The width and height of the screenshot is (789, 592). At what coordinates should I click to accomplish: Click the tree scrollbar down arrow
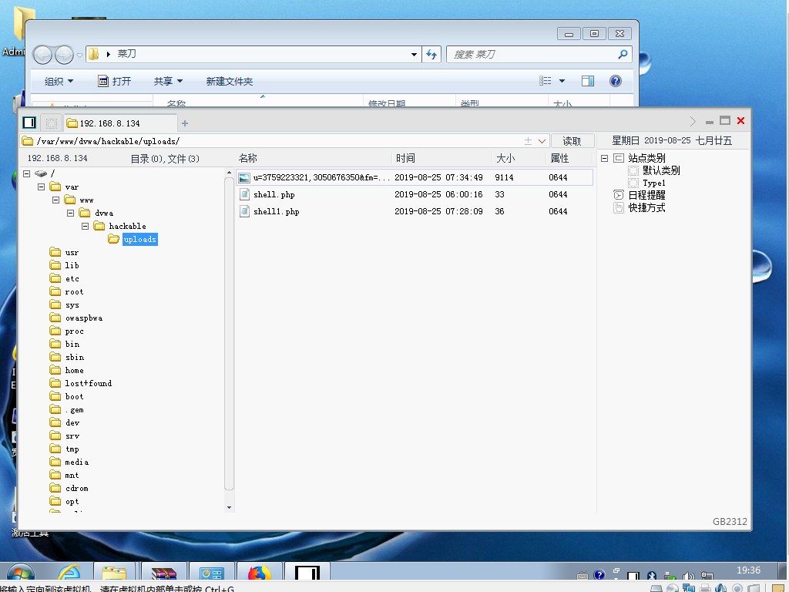tap(229, 507)
